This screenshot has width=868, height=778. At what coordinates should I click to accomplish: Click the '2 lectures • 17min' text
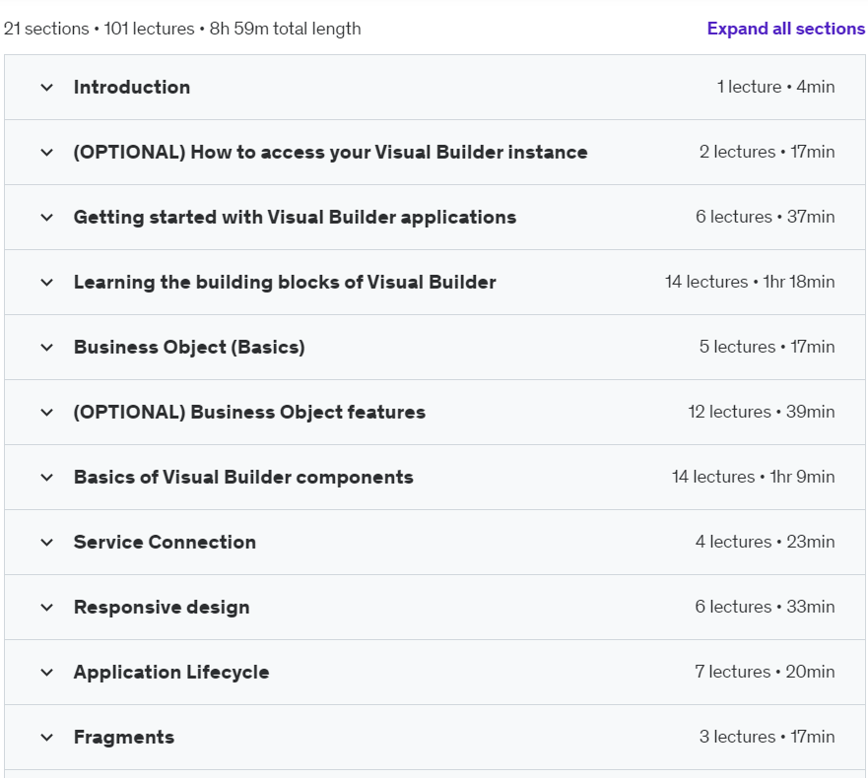tap(767, 152)
